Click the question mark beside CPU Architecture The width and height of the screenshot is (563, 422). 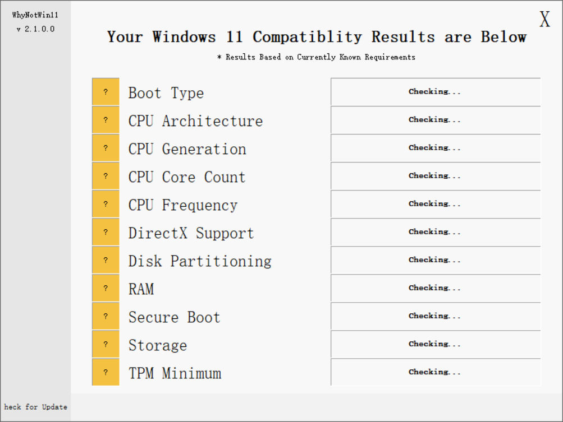(x=106, y=119)
